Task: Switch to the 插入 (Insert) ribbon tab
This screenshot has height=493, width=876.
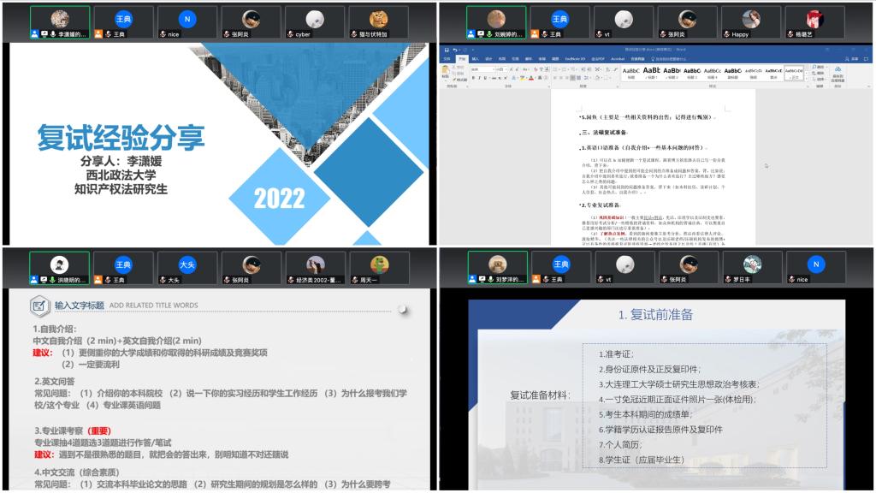Action: [x=474, y=59]
